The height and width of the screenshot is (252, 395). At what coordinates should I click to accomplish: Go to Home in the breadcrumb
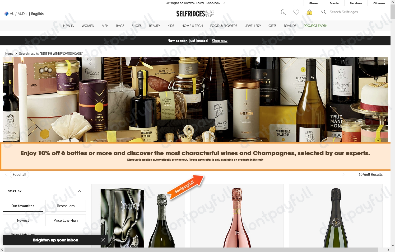pyautogui.click(x=9, y=54)
